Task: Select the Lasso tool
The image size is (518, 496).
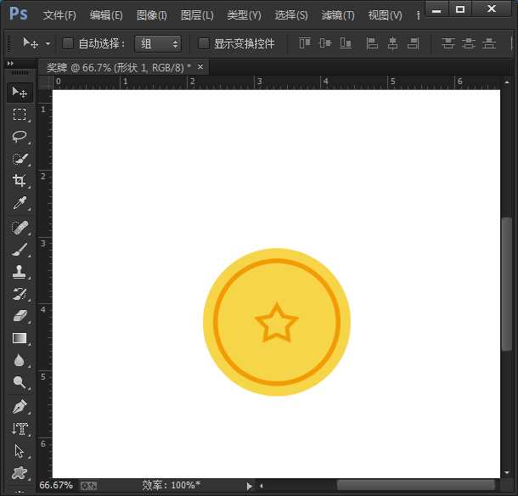Action: [19, 136]
